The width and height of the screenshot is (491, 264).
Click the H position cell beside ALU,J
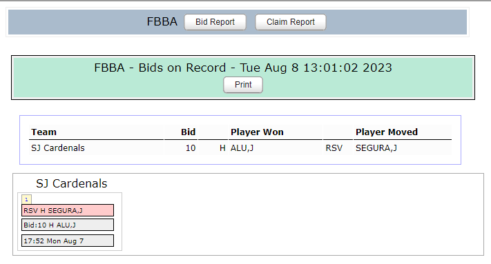(222, 148)
